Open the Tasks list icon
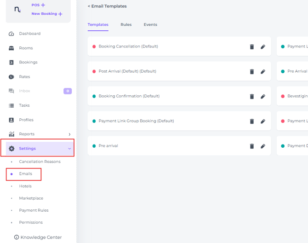 (x=11, y=105)
